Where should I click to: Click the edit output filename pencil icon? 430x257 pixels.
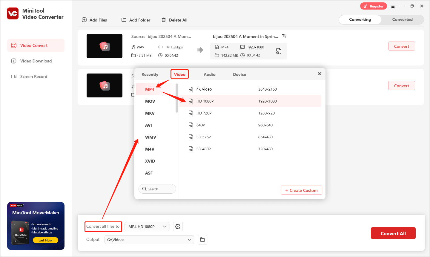(284, 36)
